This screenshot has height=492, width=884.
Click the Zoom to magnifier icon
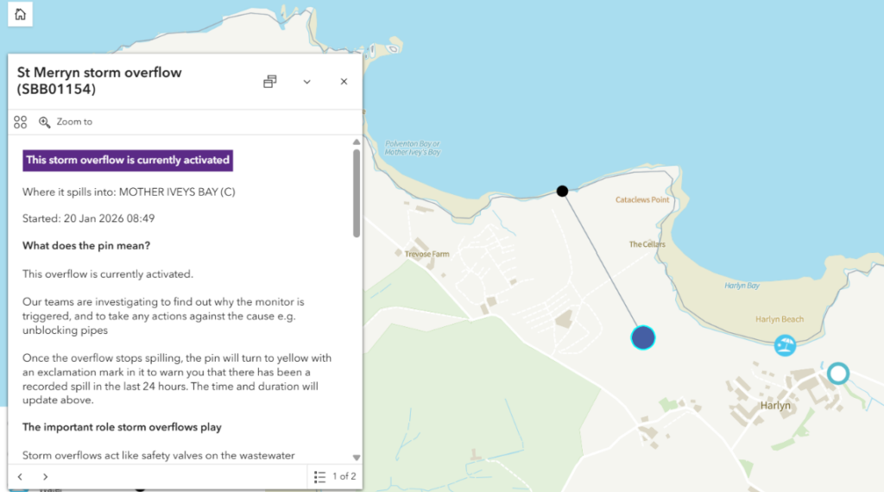tap(45, 123)
